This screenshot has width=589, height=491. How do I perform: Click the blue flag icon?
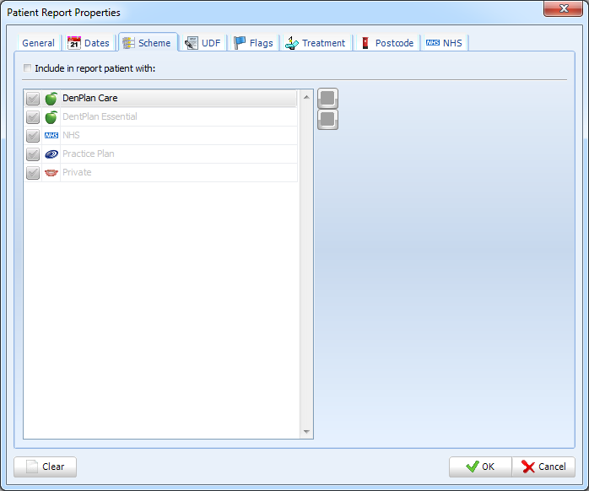[240, 43]
